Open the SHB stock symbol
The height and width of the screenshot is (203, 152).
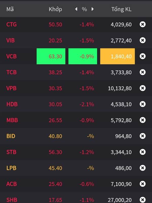tap(12, 200)
